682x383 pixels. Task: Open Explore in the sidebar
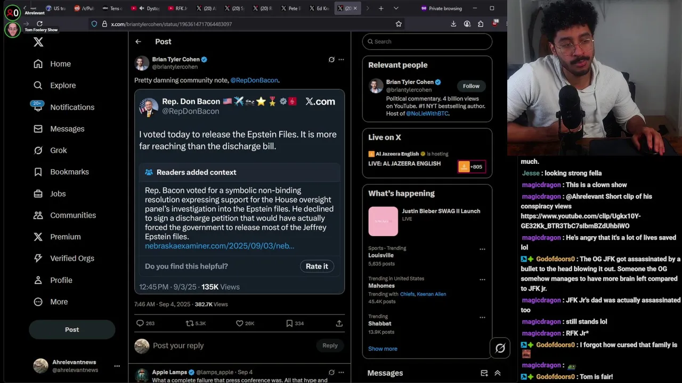pos(54,85)
